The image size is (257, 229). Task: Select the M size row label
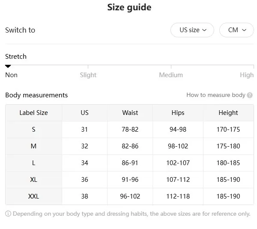(33, 146)
